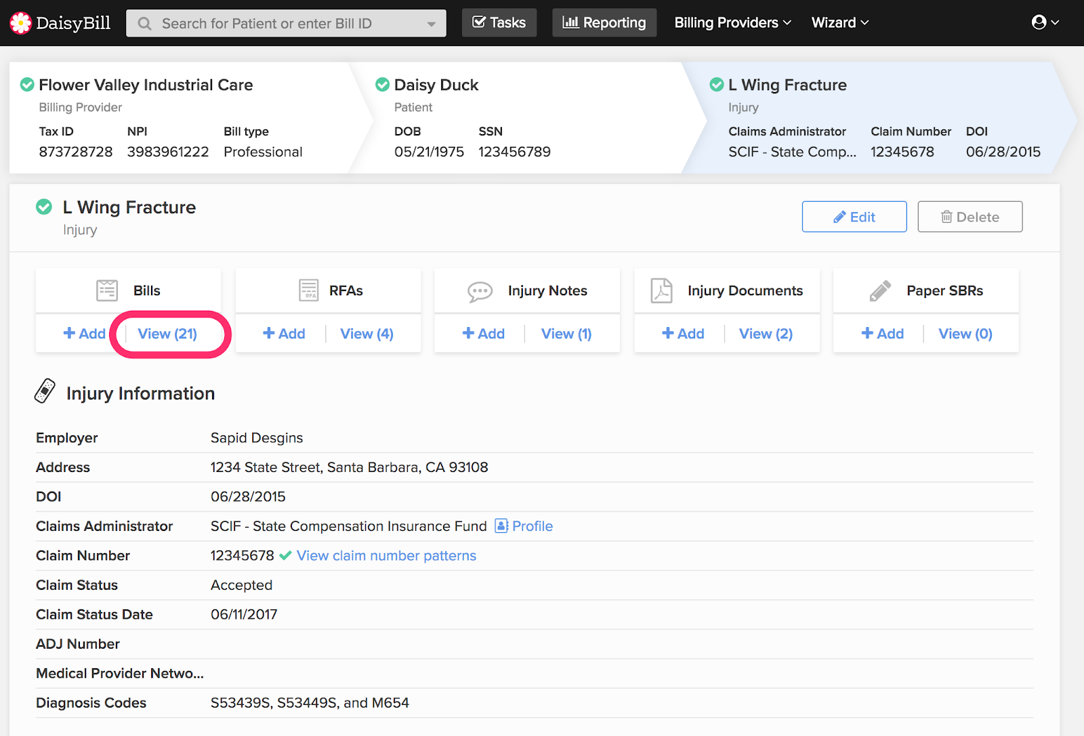1084x736 pixels.
Task: View the 21 bills
Action: point(167,334)
